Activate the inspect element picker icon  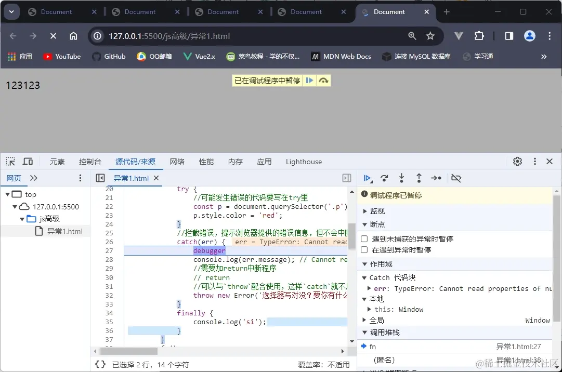click(x=10, y=162)
